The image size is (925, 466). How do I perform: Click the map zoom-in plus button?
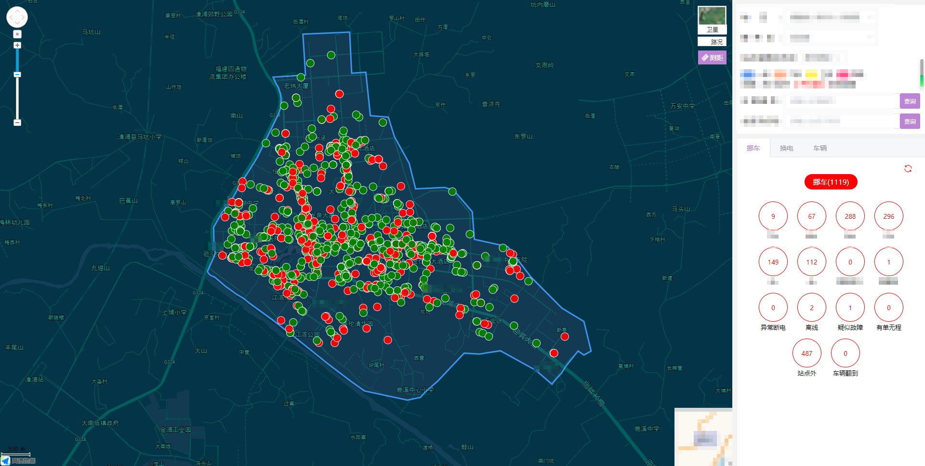point(17,45)
